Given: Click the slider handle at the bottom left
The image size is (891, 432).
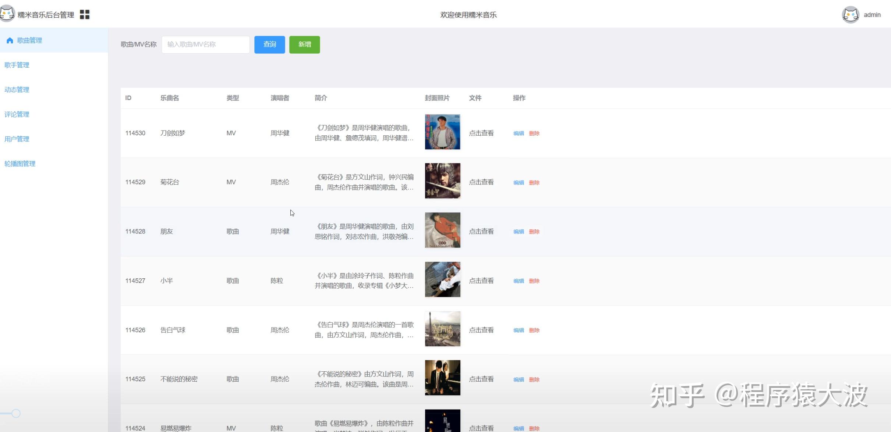Looking at the screenshot, I should [x=16, y=413].
